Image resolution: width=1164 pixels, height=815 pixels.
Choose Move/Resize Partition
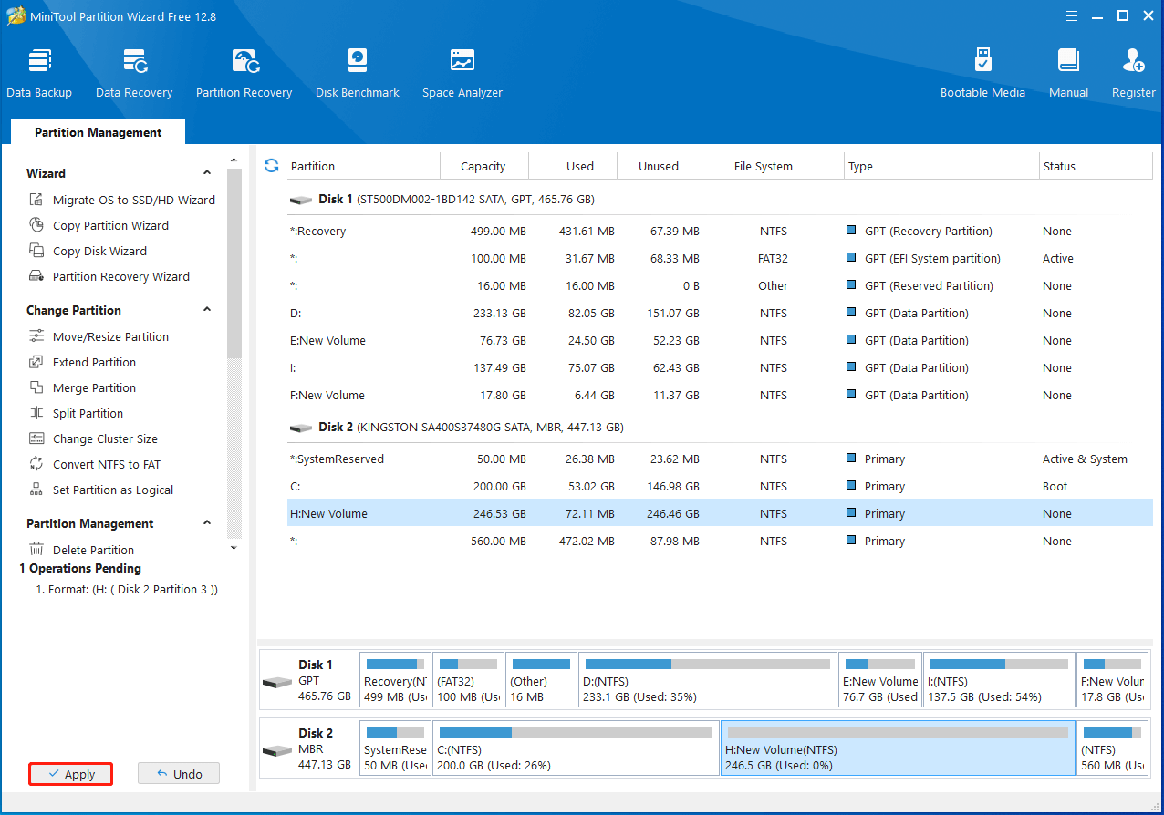pyautogui.click(x=99, y=336)
